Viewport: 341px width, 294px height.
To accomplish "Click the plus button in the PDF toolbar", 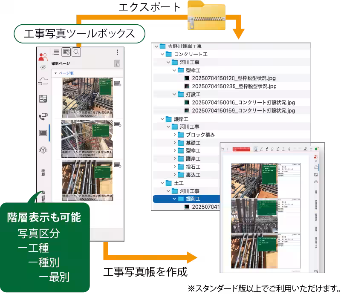I will tap(228, 149).
